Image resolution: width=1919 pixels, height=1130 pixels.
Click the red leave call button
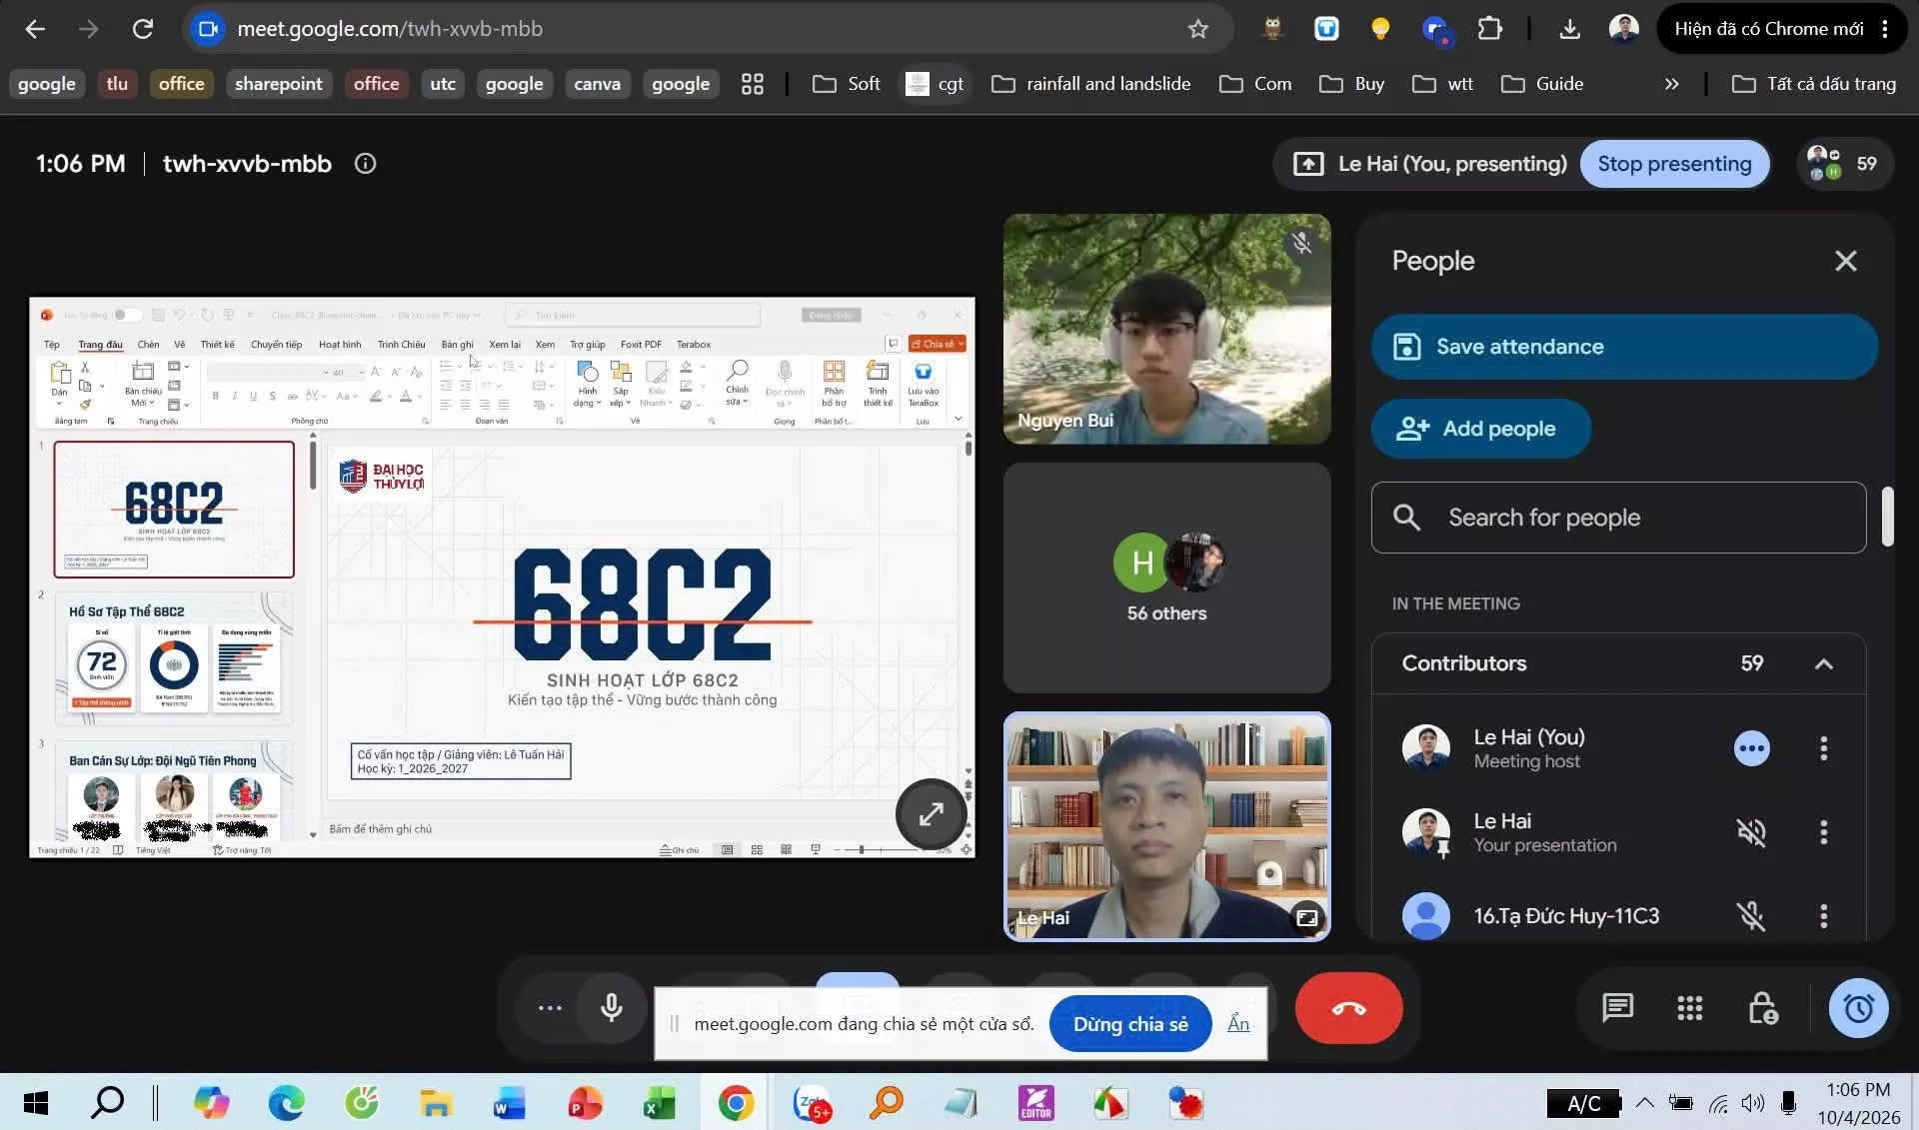tap(1348, 1008)
